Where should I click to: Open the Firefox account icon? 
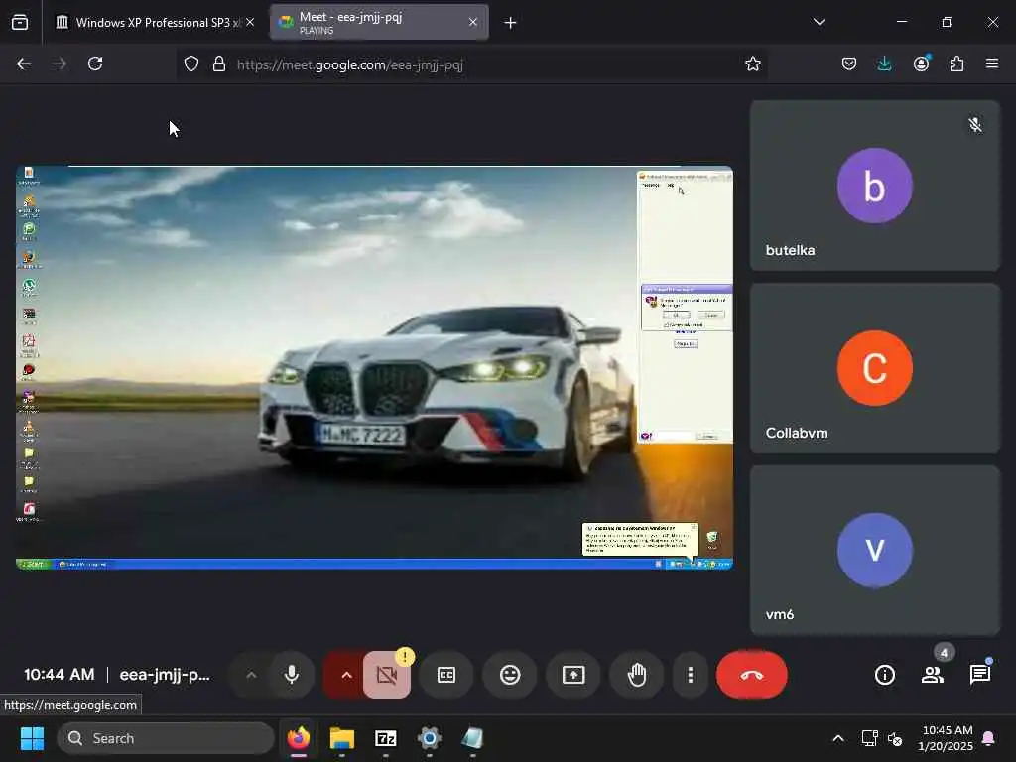(922, 63)
